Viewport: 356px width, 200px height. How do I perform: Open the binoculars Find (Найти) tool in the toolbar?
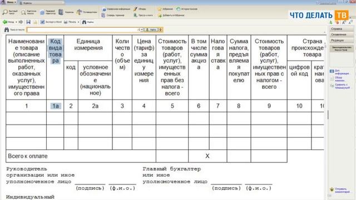click(x=88, y=22)
